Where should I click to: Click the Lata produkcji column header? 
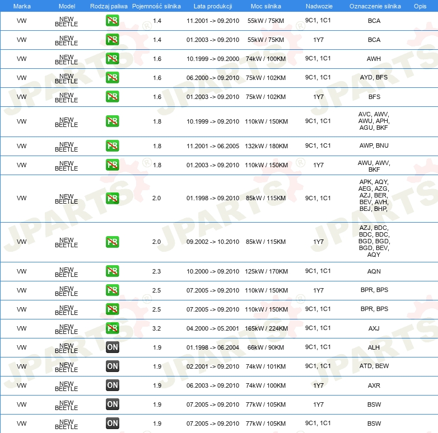click(x=212, y=6)
